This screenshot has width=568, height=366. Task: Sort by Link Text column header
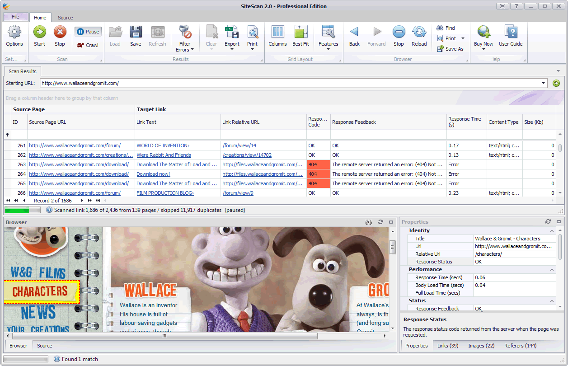[178, 122]
